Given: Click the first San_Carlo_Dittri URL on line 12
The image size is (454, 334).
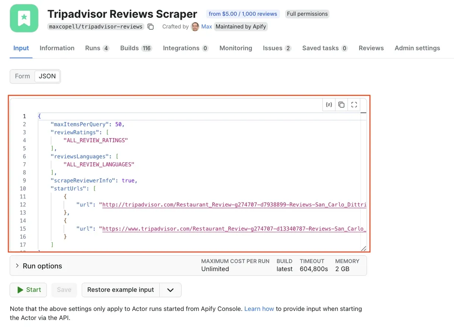Looking at the screenshot, I should point(235,205).
